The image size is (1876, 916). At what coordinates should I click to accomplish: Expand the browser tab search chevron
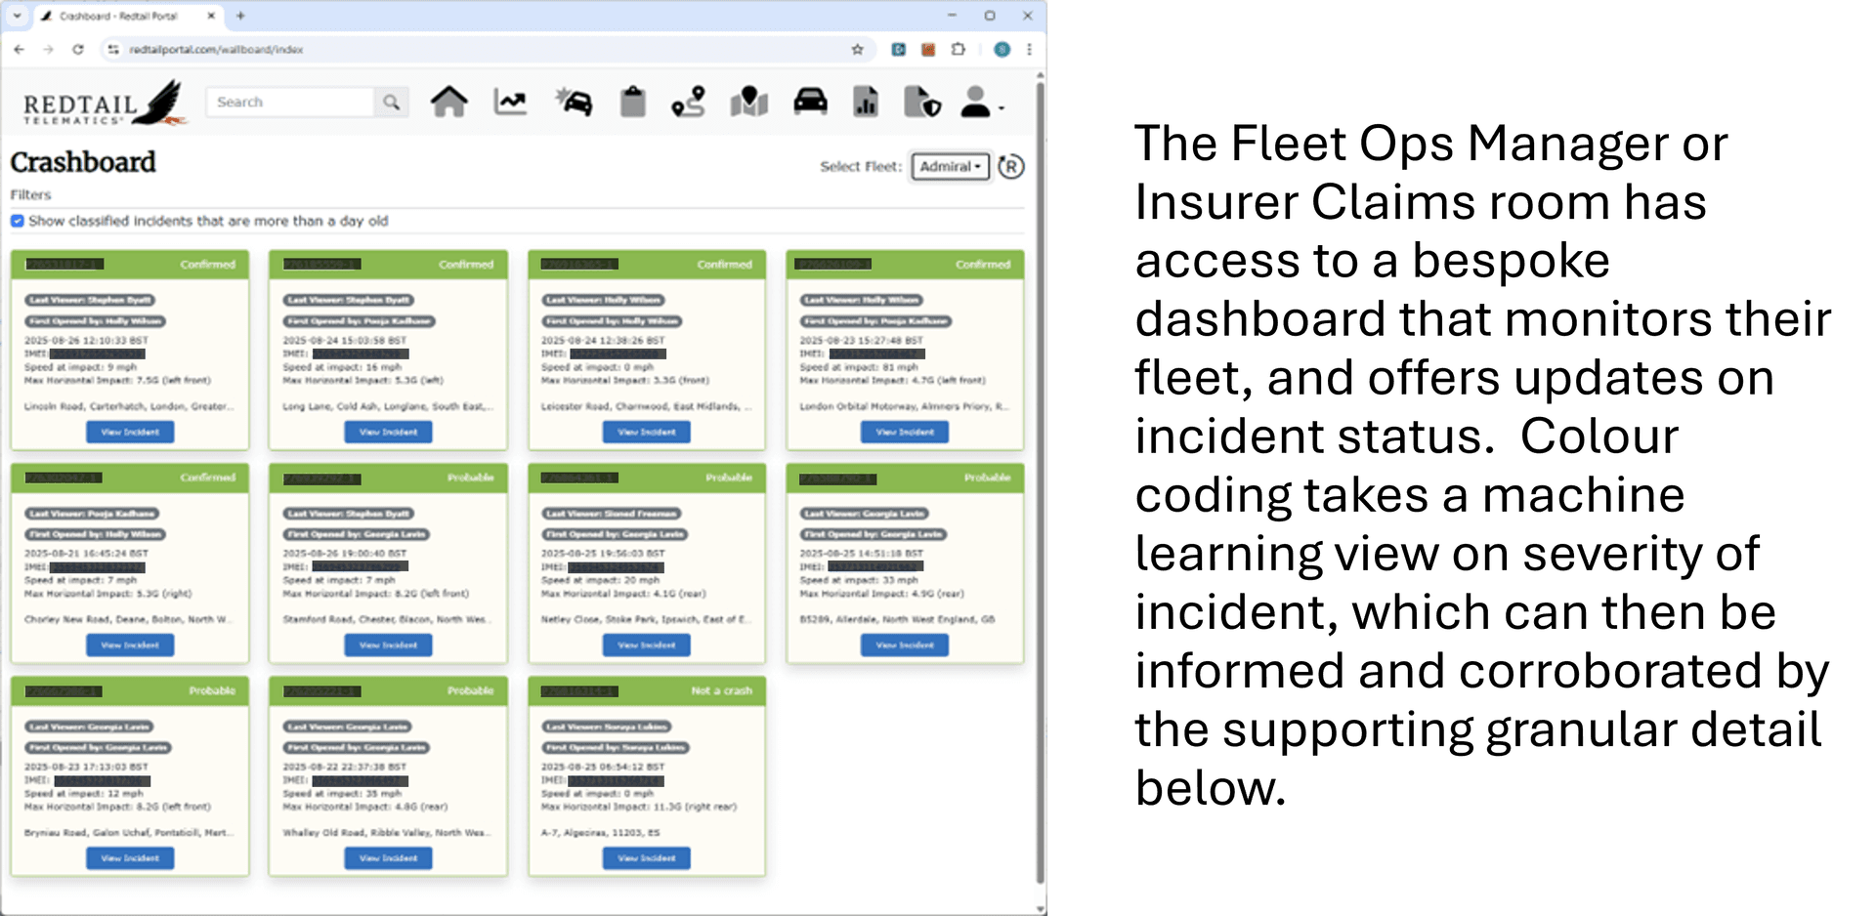point(17,16)
